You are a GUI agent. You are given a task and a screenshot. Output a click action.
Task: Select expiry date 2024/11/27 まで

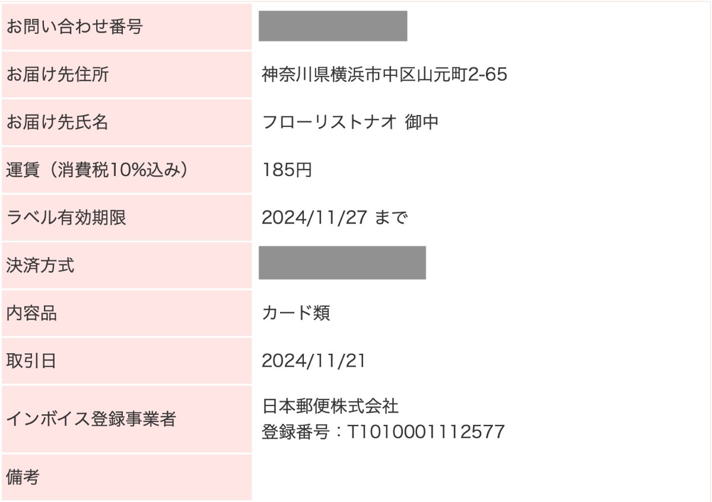[335, 218]
